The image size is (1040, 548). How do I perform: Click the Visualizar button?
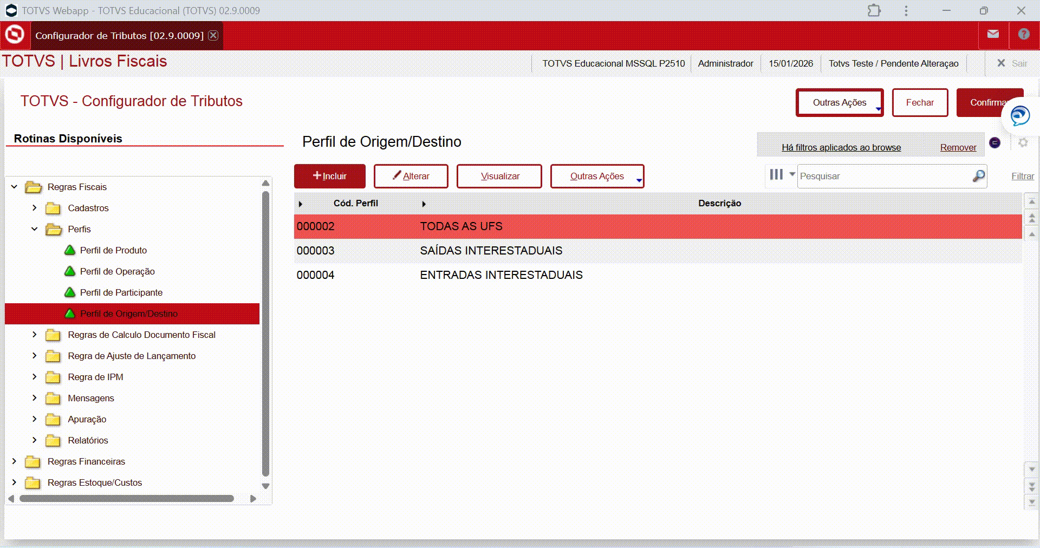point(499,176)
